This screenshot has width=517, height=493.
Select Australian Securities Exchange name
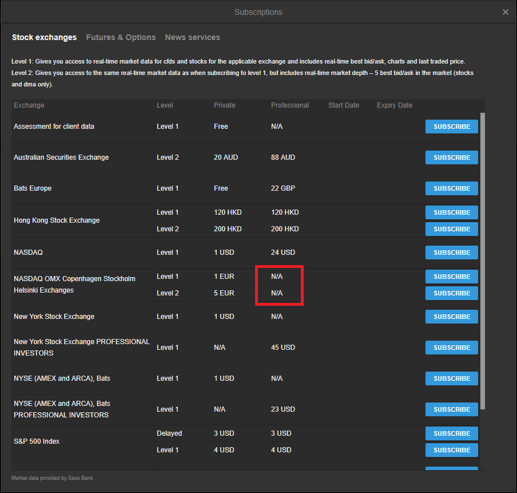(x=61, y=157)
